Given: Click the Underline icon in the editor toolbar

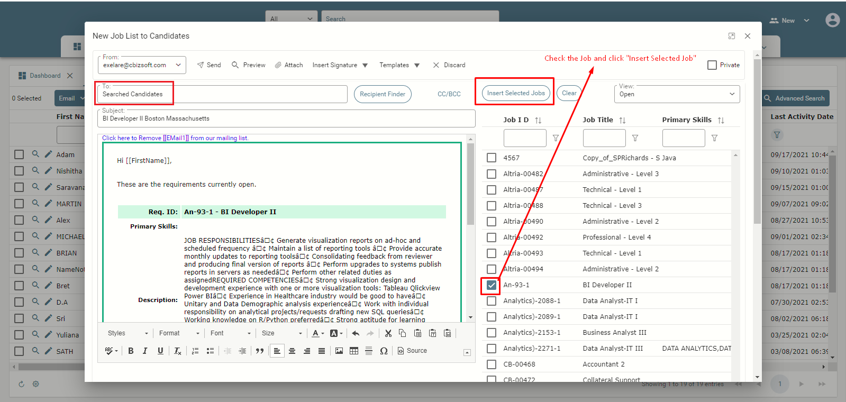Looking at the screenshot, I should point(160,351).
